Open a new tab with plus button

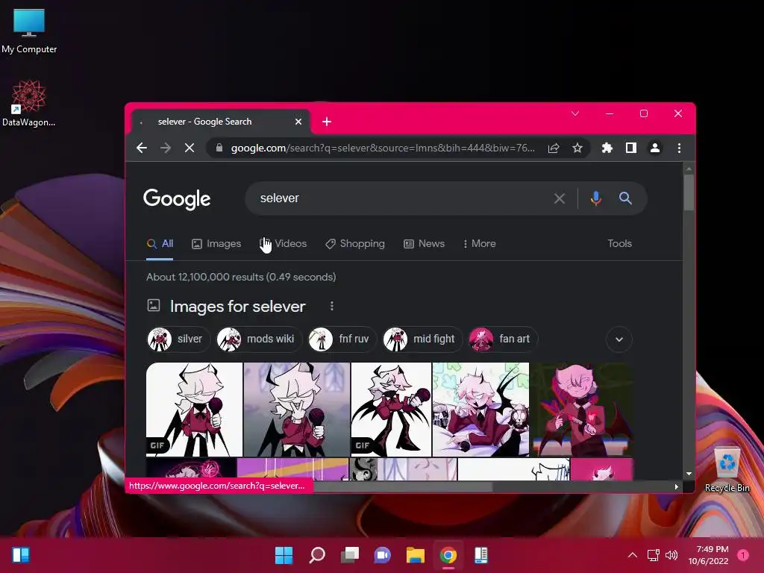[x=327, y=122]
